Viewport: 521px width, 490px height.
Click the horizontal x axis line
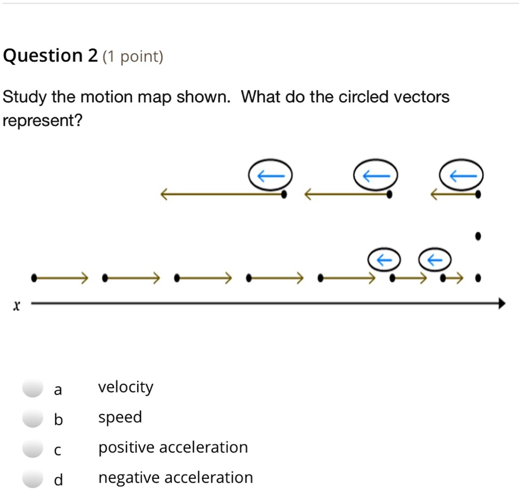(266, 304)
